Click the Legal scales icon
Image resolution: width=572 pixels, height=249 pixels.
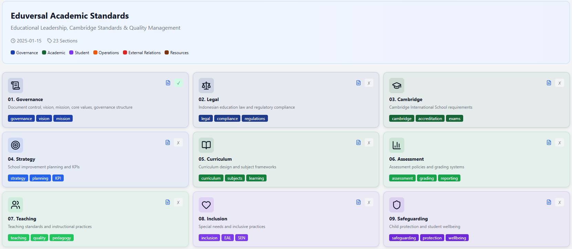click(206, 86)
